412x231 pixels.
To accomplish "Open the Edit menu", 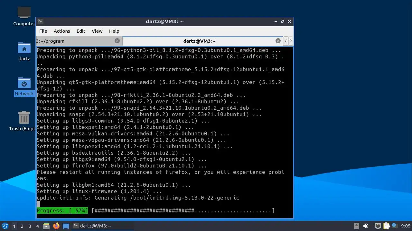I will coord(81,31).
